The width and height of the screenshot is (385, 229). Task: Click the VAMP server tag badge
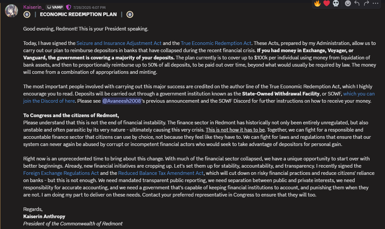(54, 7)
